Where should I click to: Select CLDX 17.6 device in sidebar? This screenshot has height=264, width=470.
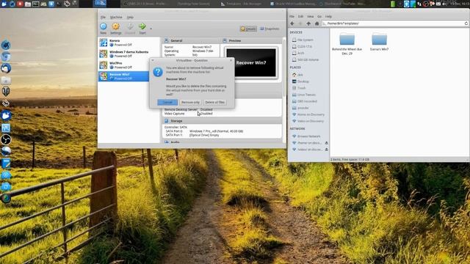(x=305, y=46)
